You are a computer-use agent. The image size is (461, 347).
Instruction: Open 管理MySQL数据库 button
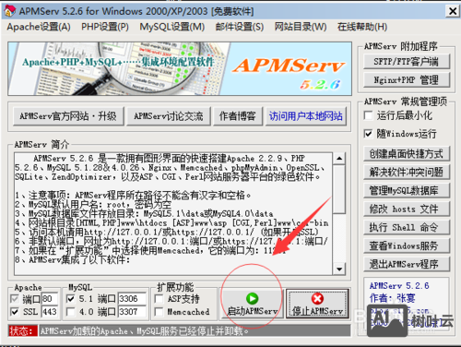coord(407,190)
